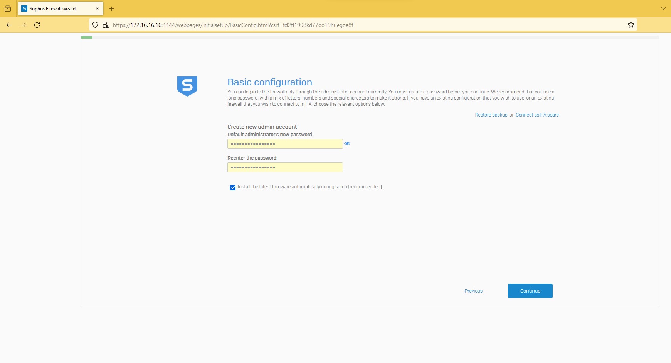Image resolution: width=671 pixels, height=363 pixels.
Task: Show the password using the eye icon
Action: 347,143
